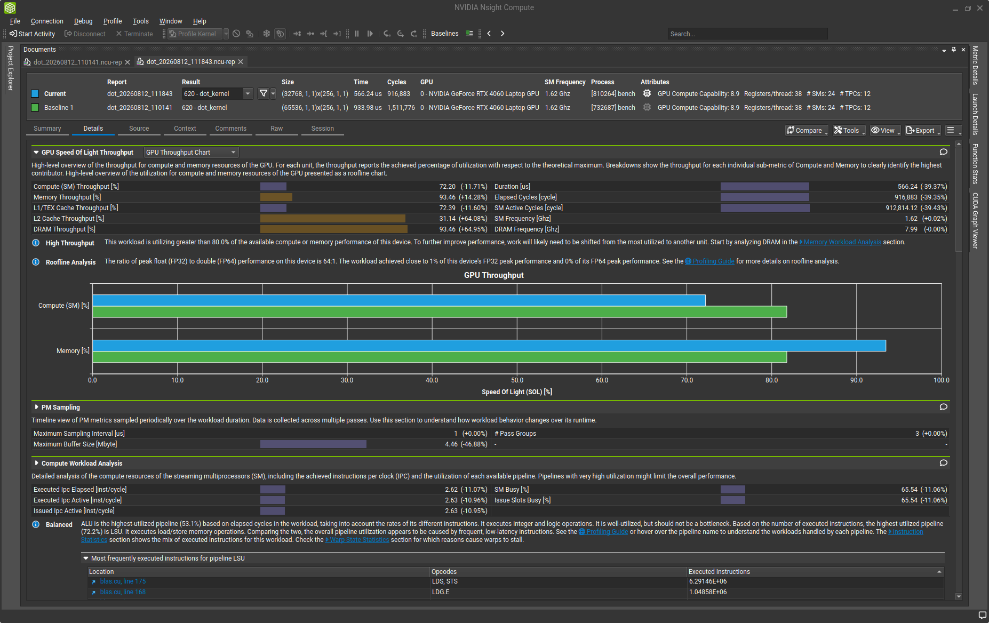Open the GPU Throughput Chart dropdown
989x623 pixels.
(191, 152)
